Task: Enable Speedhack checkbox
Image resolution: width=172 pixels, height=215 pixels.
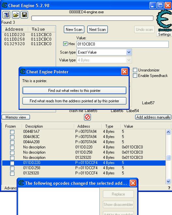Action: click(135, 75)
